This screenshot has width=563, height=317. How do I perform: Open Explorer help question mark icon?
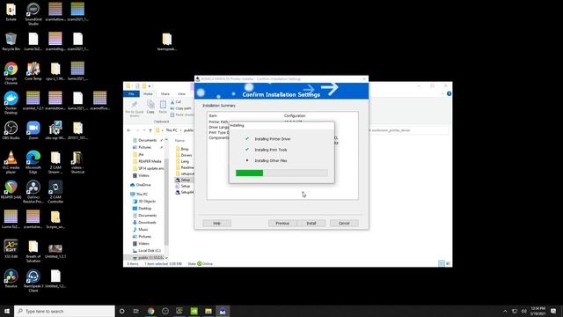pos(449,94)
